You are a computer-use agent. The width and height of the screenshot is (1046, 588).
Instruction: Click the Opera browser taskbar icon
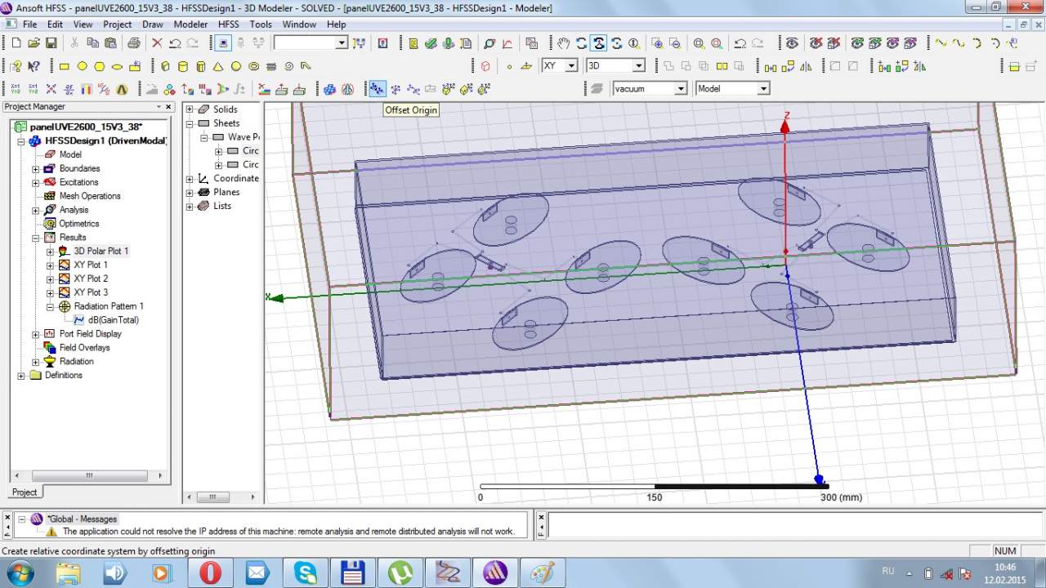coord(210,572)
